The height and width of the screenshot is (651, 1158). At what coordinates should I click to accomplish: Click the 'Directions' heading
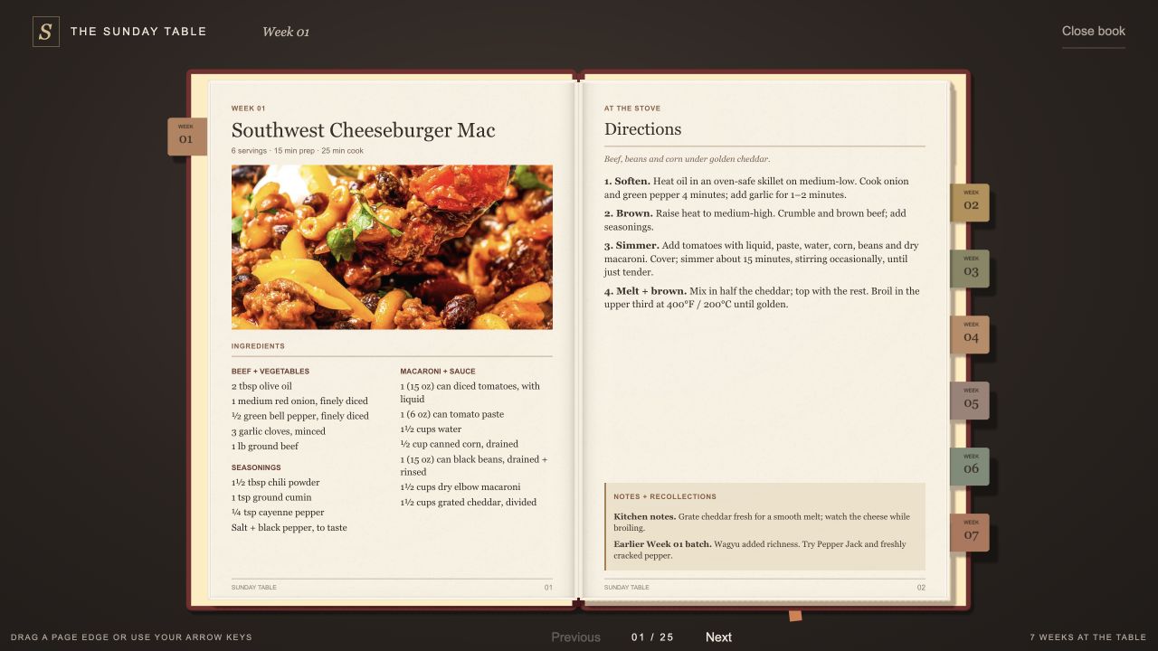point(643,129)
